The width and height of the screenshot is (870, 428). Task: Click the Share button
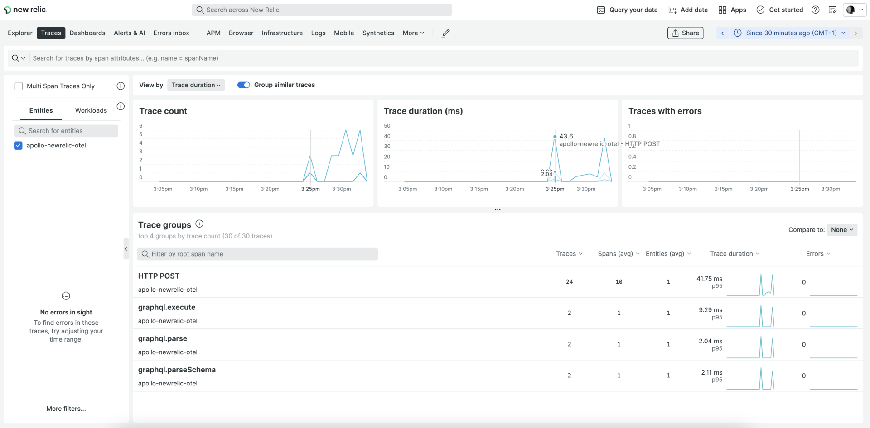685,33
